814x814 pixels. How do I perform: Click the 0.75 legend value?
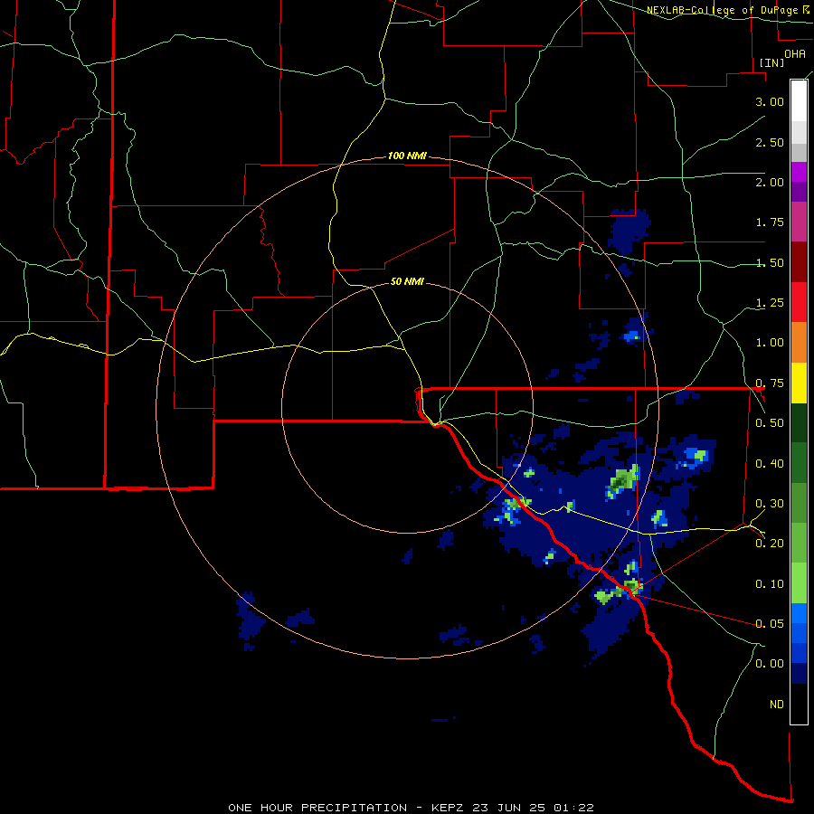point(770,383)
